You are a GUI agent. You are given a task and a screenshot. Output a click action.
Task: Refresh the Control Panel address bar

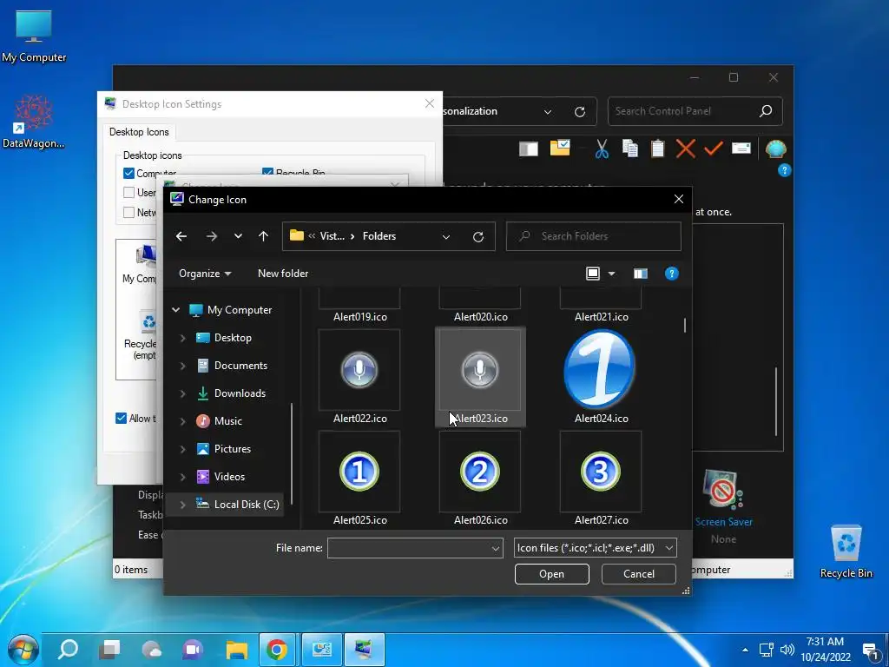pyautogui.click(x=579, y=112)
